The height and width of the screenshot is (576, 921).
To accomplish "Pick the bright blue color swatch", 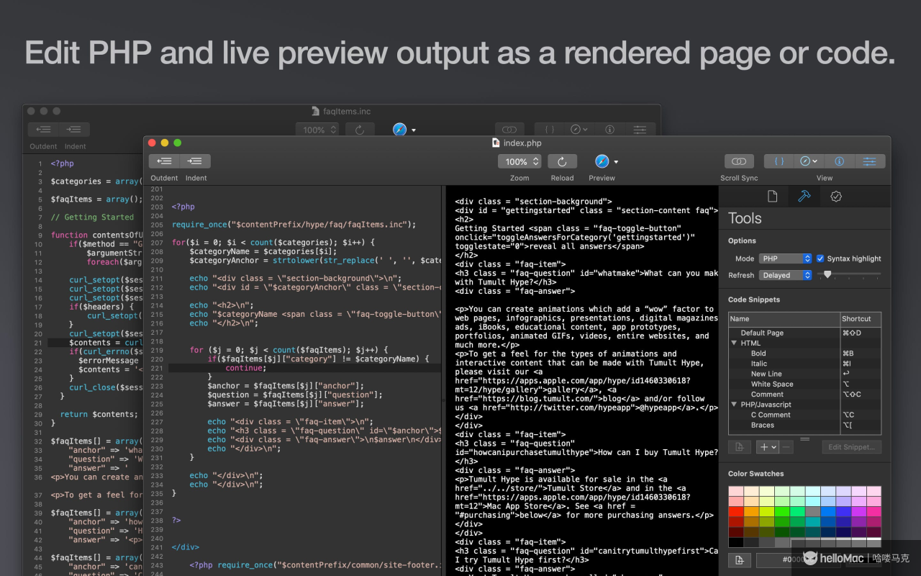I will (x=828, y=511).
